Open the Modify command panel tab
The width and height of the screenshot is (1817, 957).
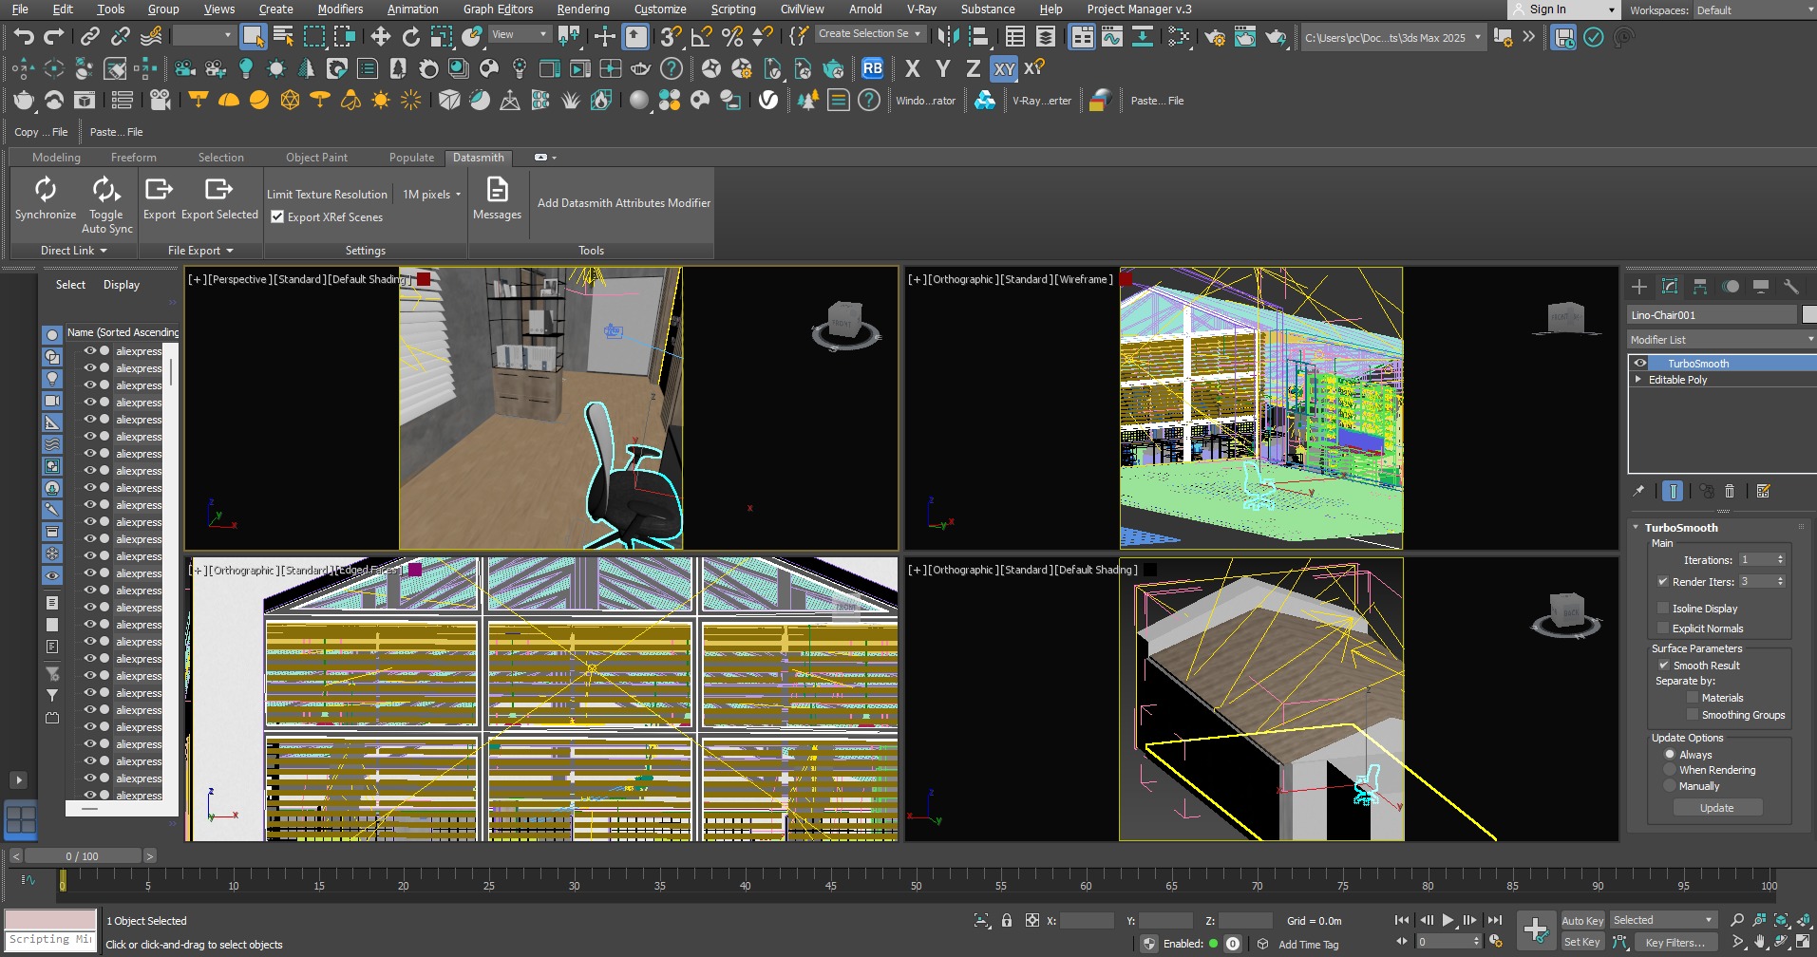(1670, 286)
